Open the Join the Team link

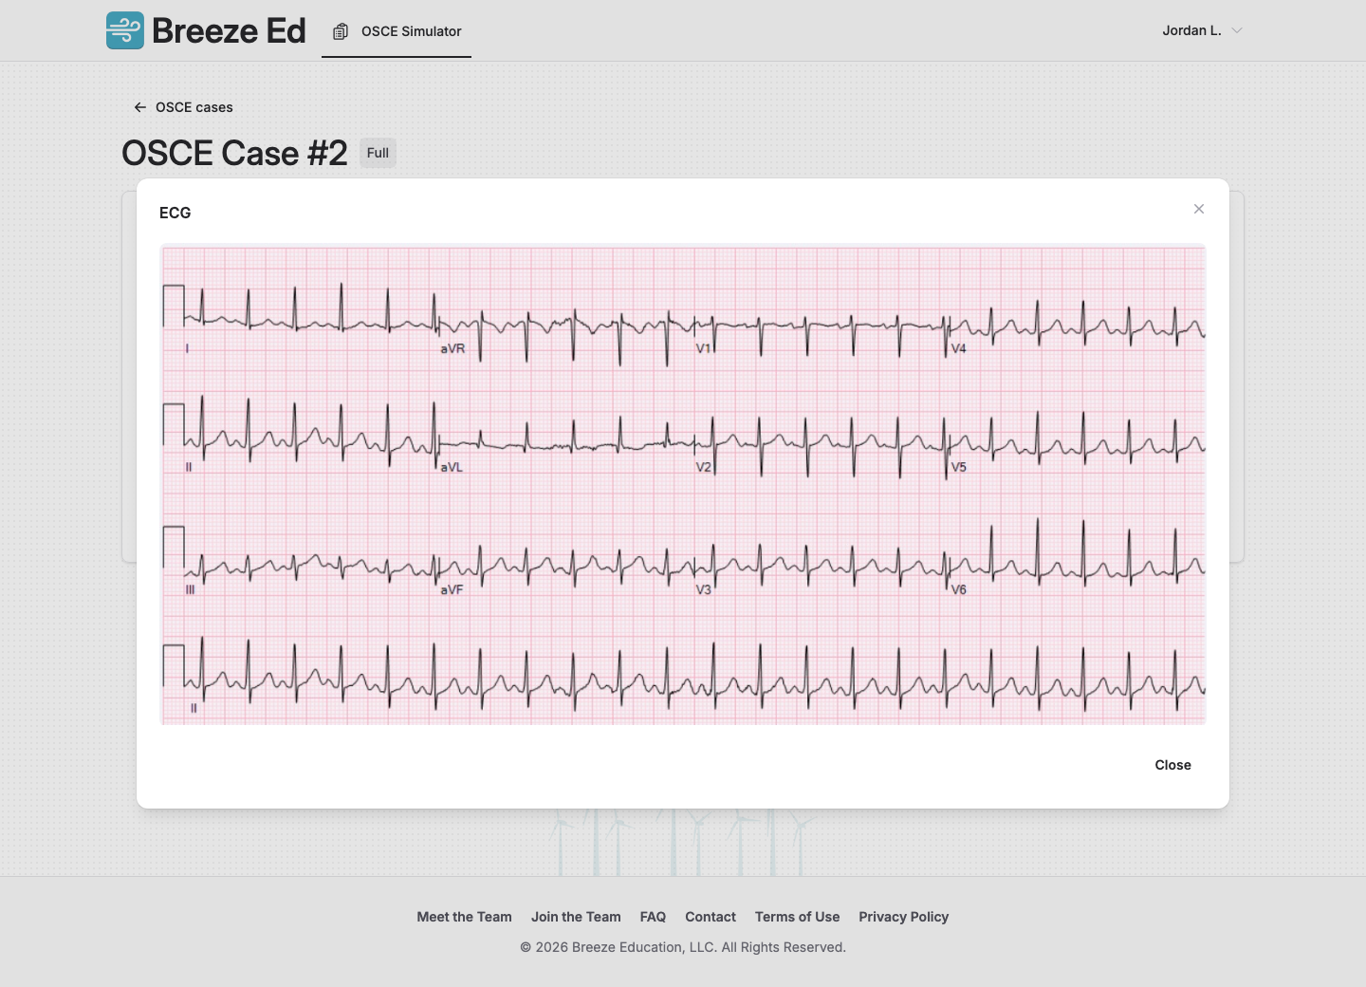576,917
